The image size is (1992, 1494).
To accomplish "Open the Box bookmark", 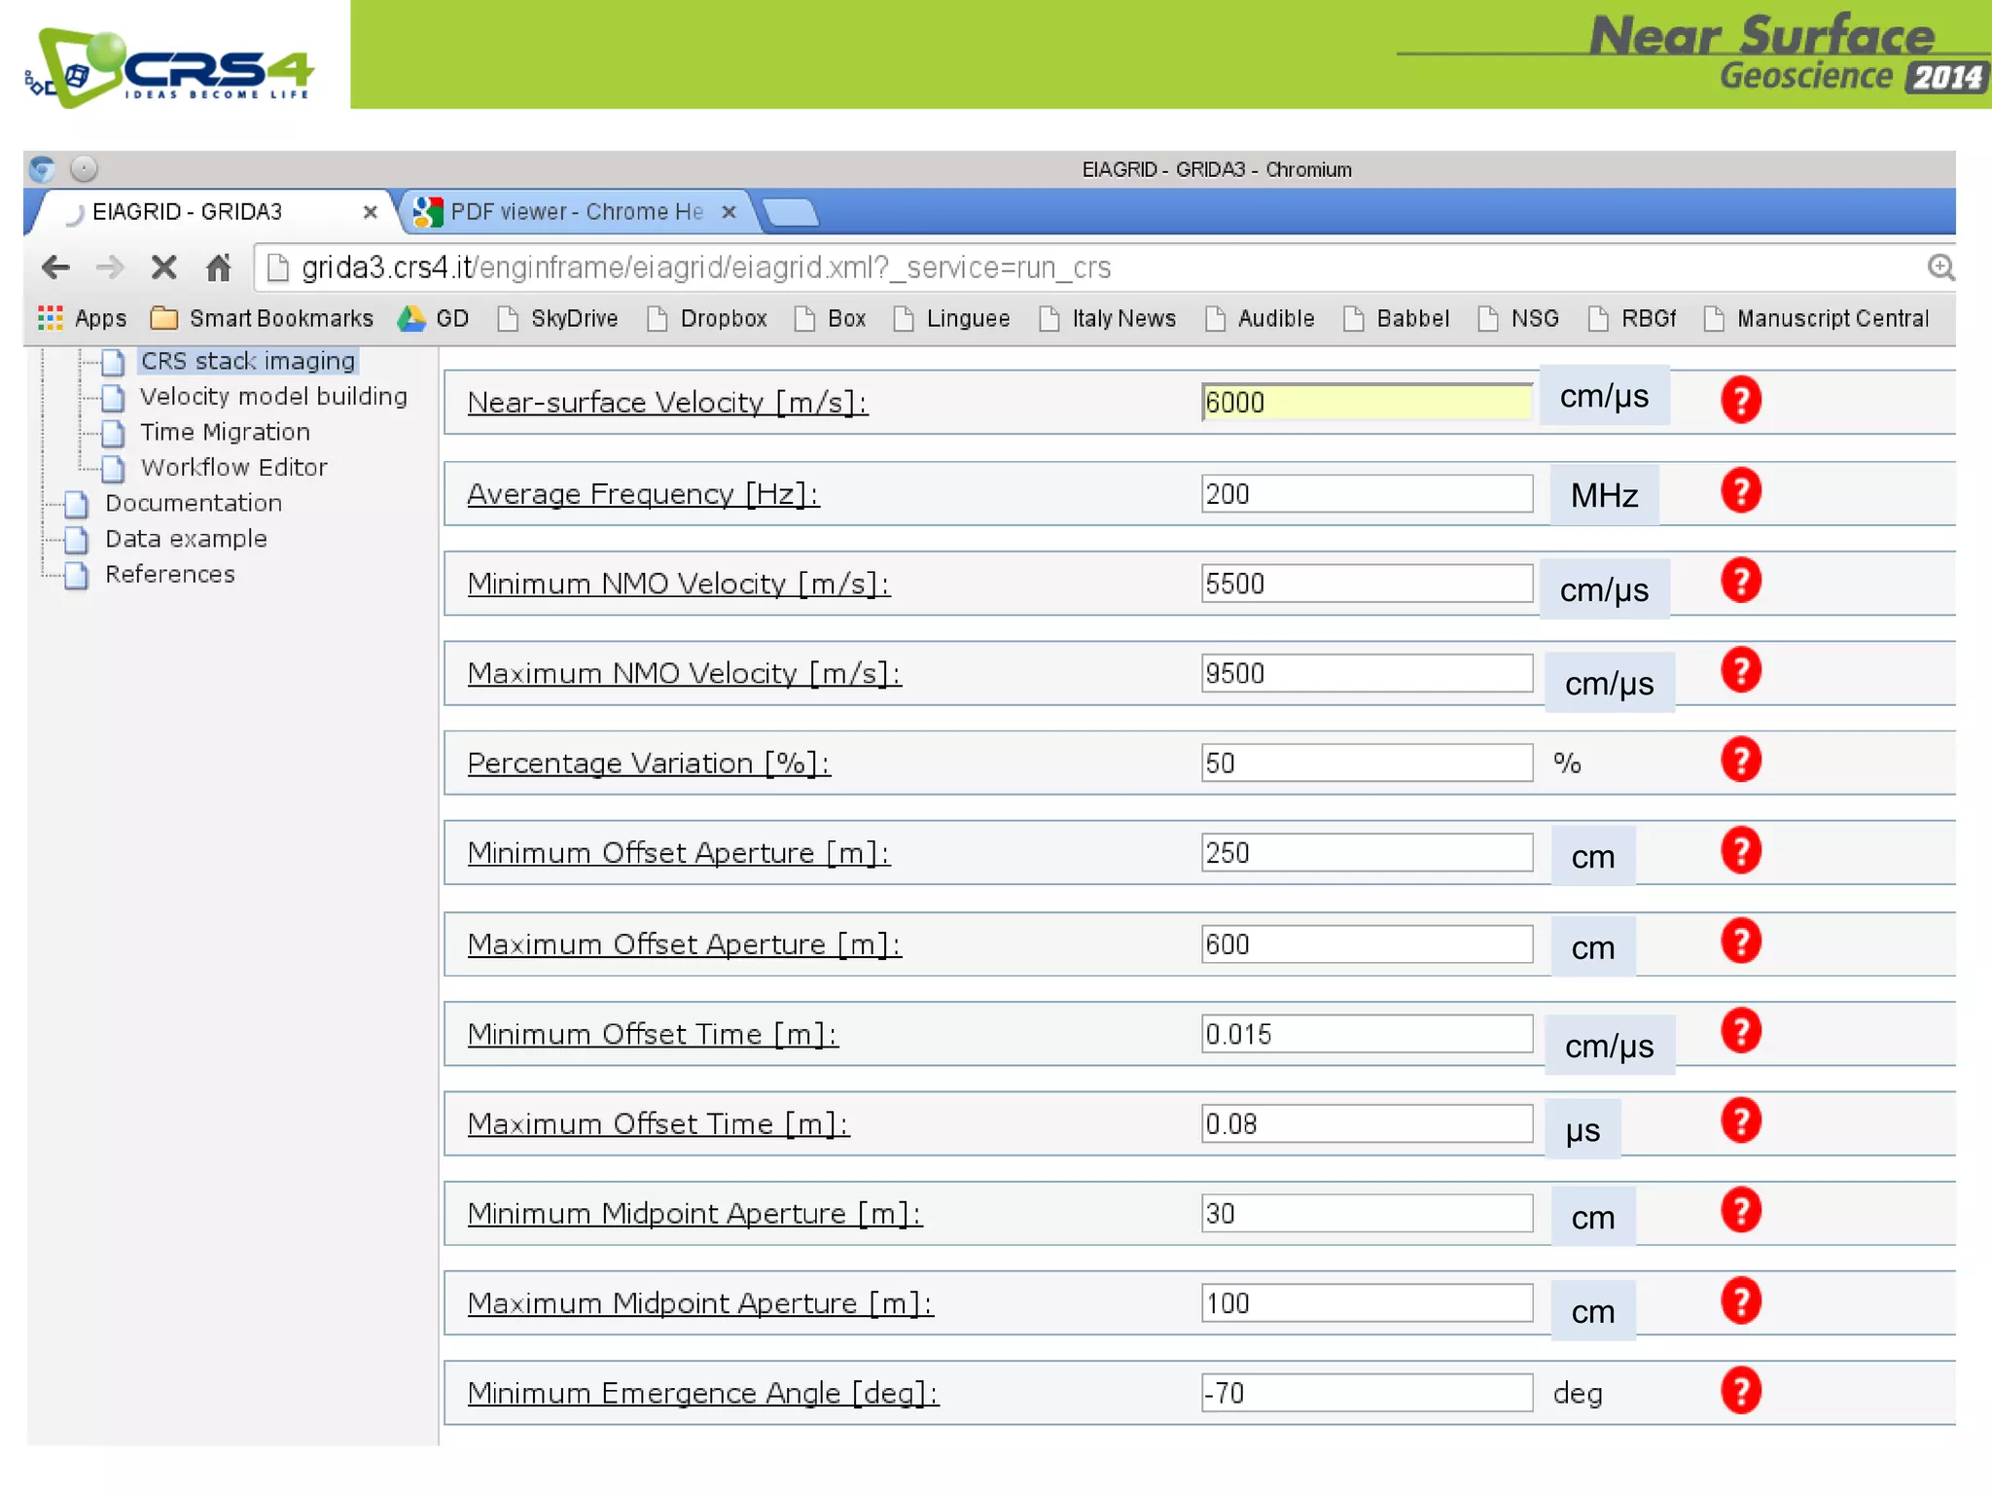I will (830, 318).
